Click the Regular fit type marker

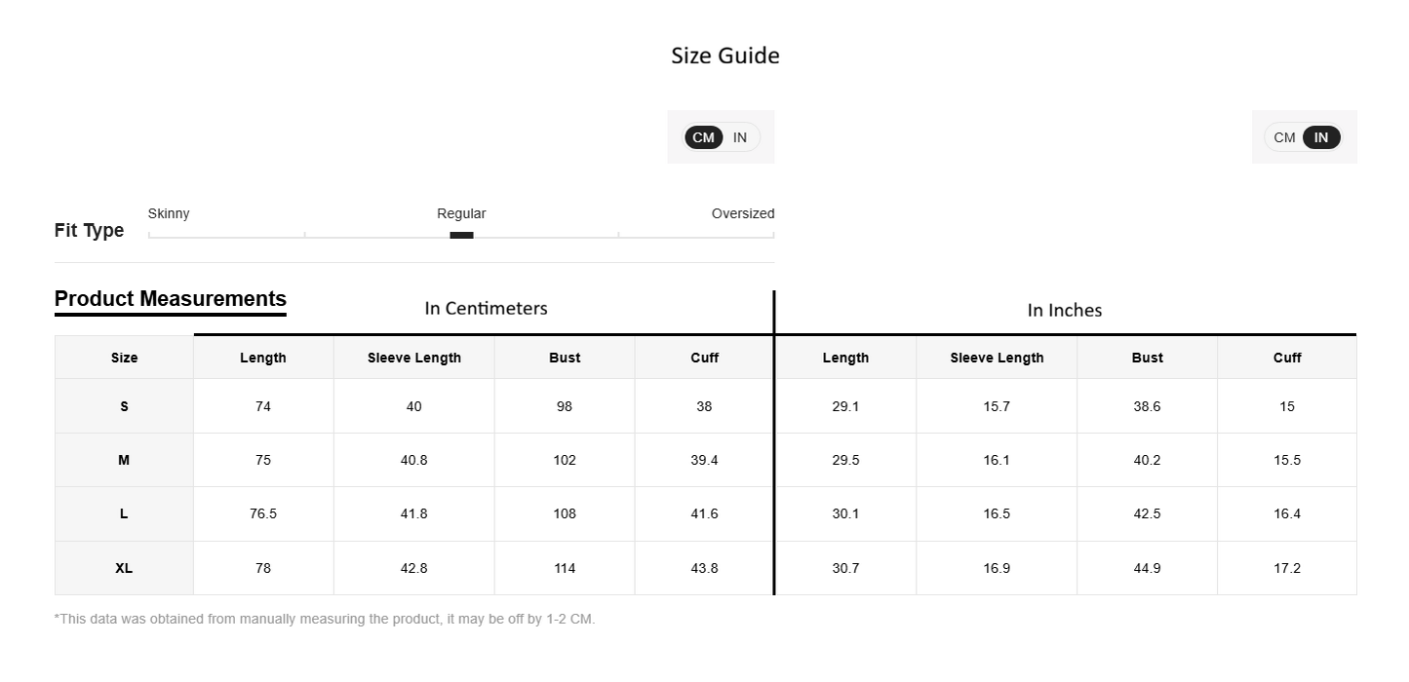[x=461, y=235]
